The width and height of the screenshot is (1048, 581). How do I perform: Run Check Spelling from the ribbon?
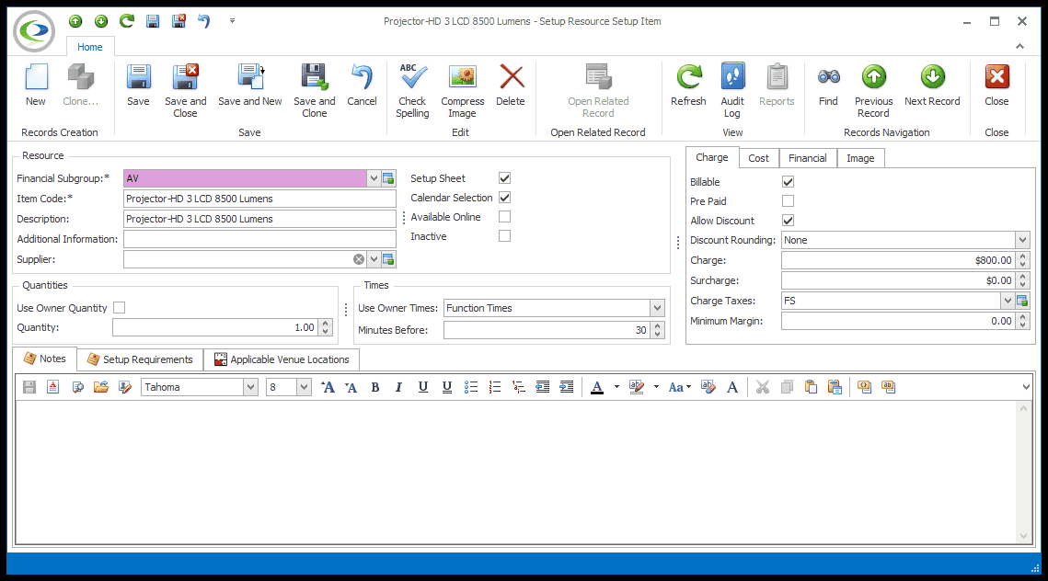(412, 77)
